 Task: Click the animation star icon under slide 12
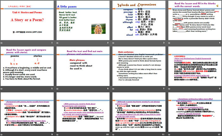point(169,135)
